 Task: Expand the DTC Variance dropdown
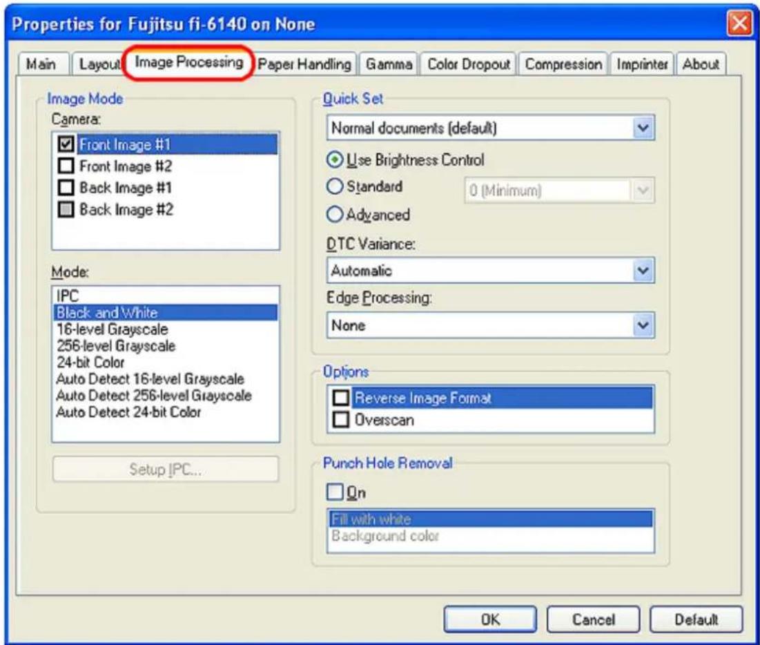[x=491, y=271]
